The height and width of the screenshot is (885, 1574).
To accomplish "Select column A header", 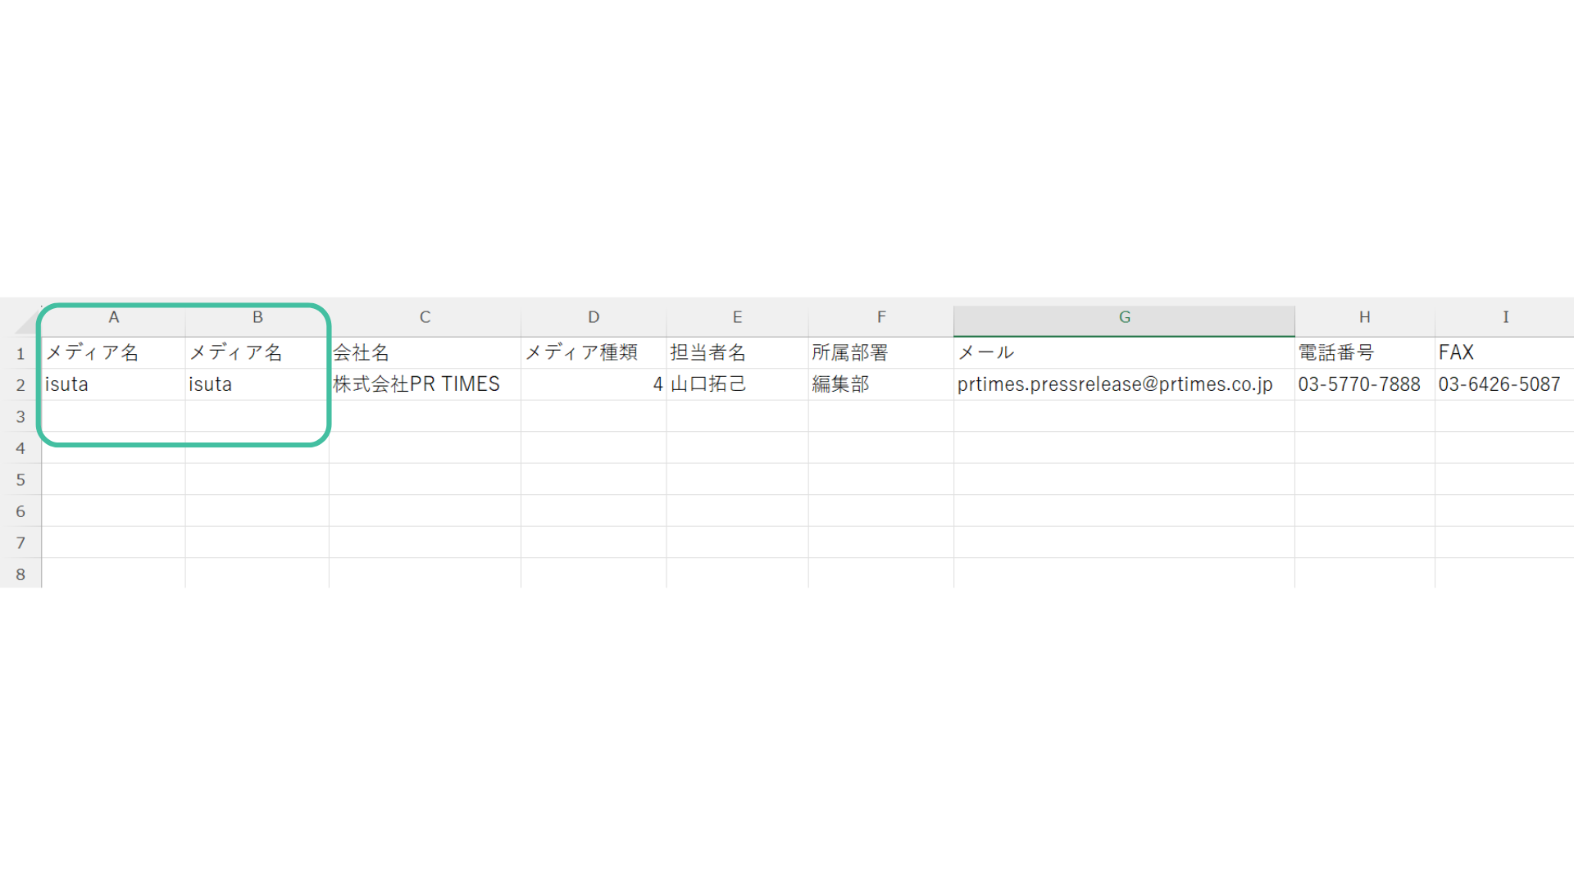I will click(114, 318).
